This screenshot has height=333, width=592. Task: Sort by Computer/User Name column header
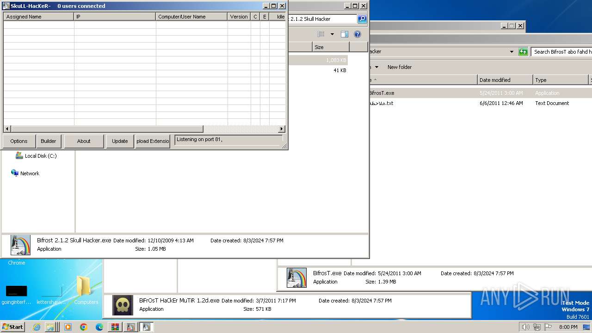coord(191,17)
